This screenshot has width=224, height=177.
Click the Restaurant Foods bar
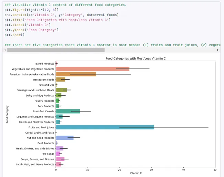click(x=60, y=80)
